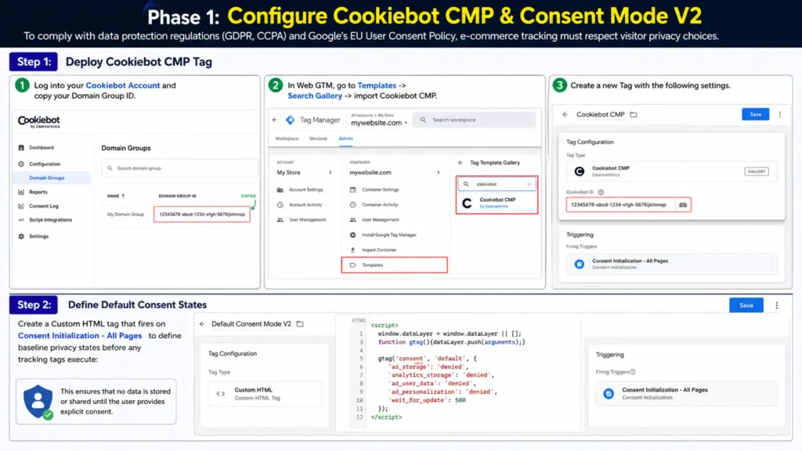The width and height of the screenshot is (802, 451).
Task: Open Account Settings via its briefcase icon
Action: click(x=280, y=189)
